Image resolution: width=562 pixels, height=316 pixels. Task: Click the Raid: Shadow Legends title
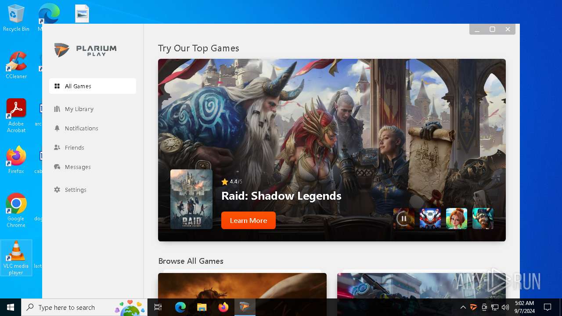pos(281,196)
